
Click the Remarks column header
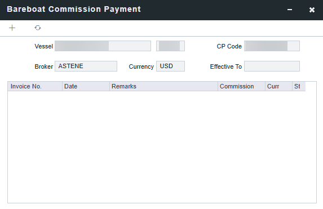163,86
